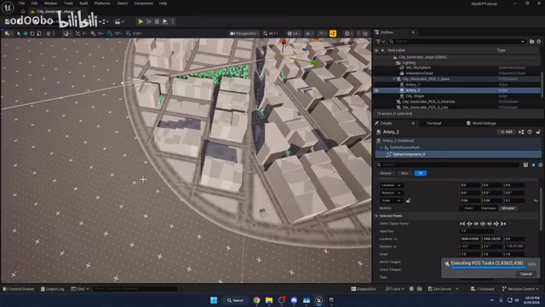Set Mobility to Static
This screenshot has width=545, height=307.
pyautogui.click(x=468, y=208)
